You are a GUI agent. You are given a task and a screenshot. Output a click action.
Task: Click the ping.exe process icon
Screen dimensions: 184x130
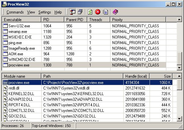coord(5,43)
